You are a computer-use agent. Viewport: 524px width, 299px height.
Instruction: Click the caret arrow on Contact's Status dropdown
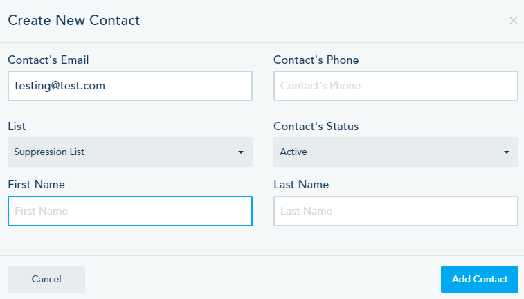[506, 152]
